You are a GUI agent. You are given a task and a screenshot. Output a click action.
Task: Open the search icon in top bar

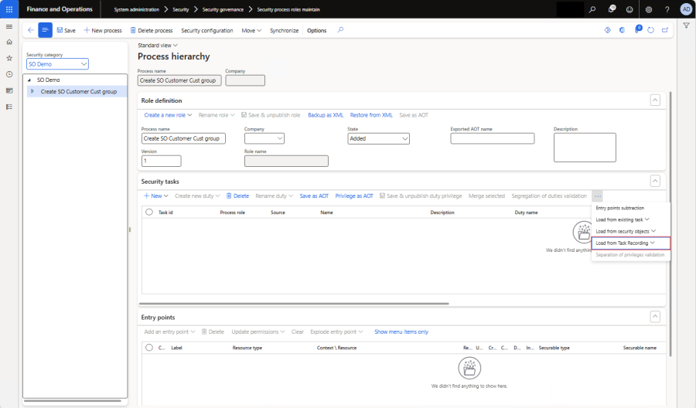pos(592,9)
